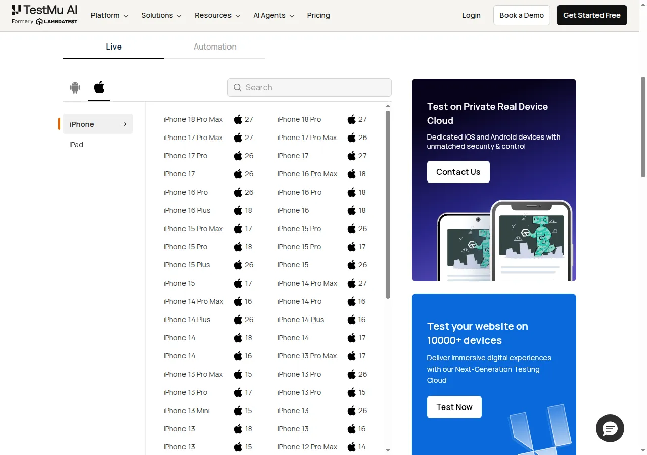Image resolution: width=647 pixels, height=455 pixels.
Task: Click the Apple icon beside iPhone 16 Plus
Action: [238, 210]
